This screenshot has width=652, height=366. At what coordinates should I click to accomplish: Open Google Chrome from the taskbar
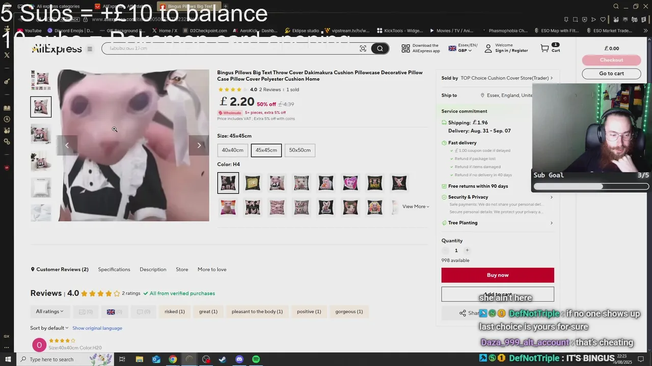point(173,359)
